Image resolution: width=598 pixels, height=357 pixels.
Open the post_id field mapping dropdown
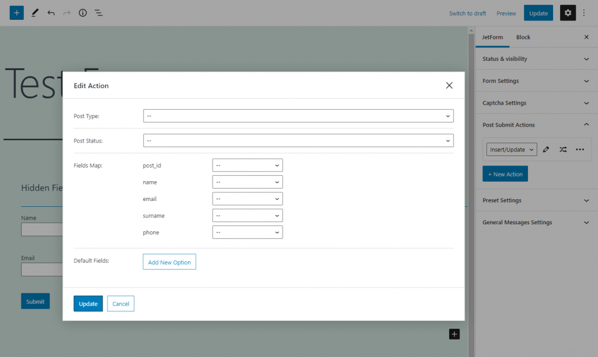click(x=248, y=165)
